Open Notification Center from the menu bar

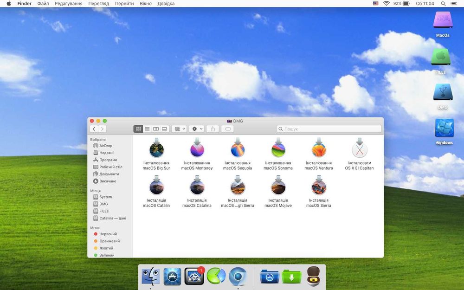(453, 4)
